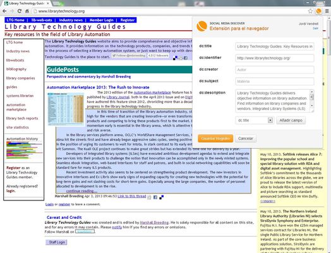The image size is (331, 253).
Task: Open the Member Login menu item
Action: point(102,20)
